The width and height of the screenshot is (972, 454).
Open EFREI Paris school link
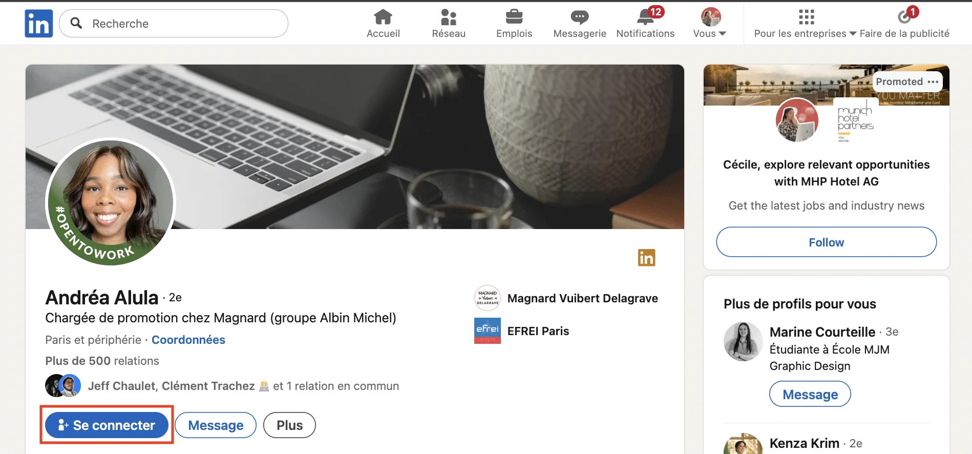[538, 331]
